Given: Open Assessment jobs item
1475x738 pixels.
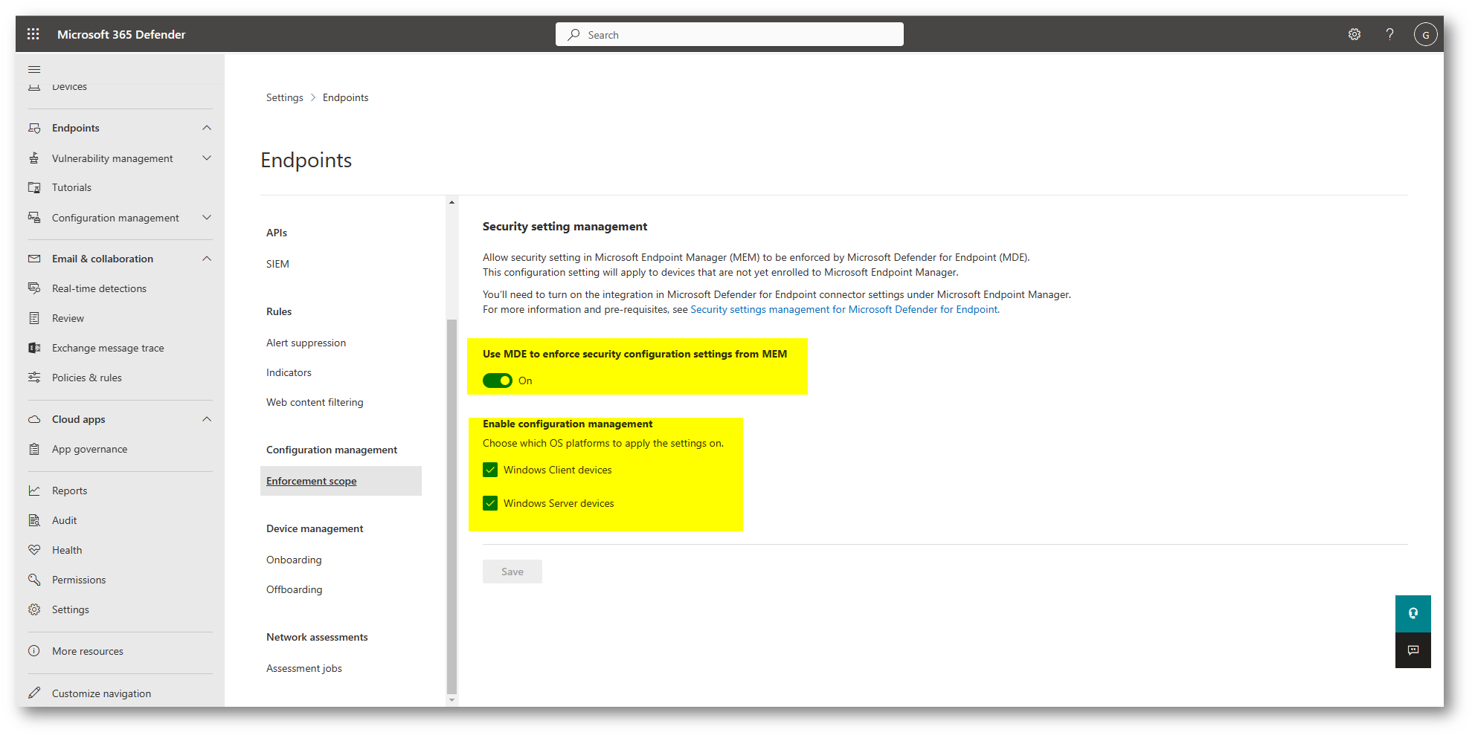Looking at the screenshot, I should click(x=303, y=668).
